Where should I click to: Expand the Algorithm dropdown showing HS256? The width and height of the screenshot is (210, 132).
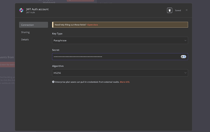120,73
